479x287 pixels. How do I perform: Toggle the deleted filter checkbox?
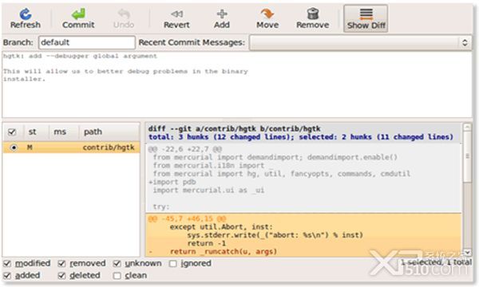(62, 275)
